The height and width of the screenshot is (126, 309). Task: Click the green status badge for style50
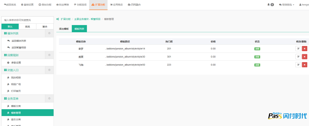pyautogui.click(x=257, y=65)
